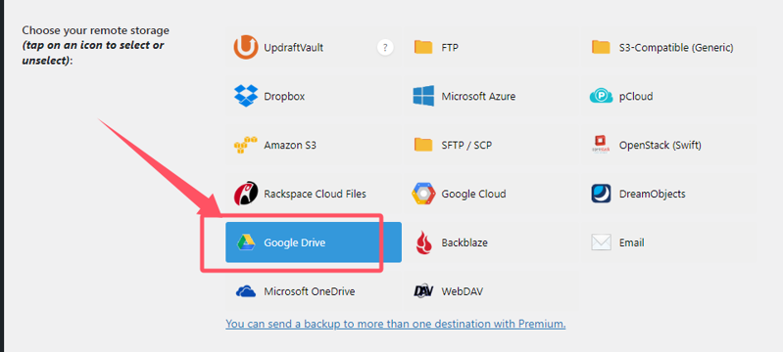Open the Premium multiple destinations link
This screenshot has width=783, height=352.
(x=396, y=324)
